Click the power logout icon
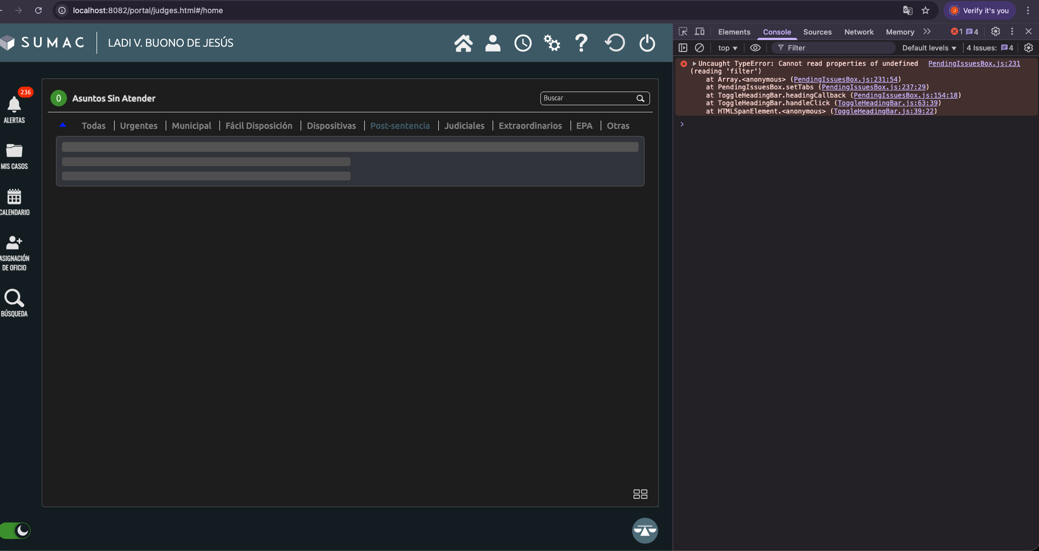The width and height of the screenshot is (1039, 551). 647,43
